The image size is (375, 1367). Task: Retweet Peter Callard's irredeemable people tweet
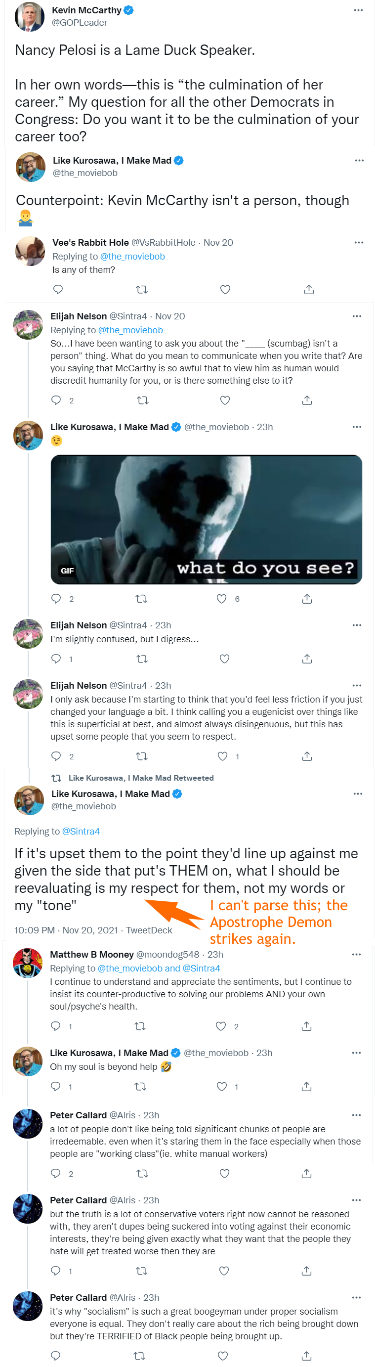coord(142,1173)
